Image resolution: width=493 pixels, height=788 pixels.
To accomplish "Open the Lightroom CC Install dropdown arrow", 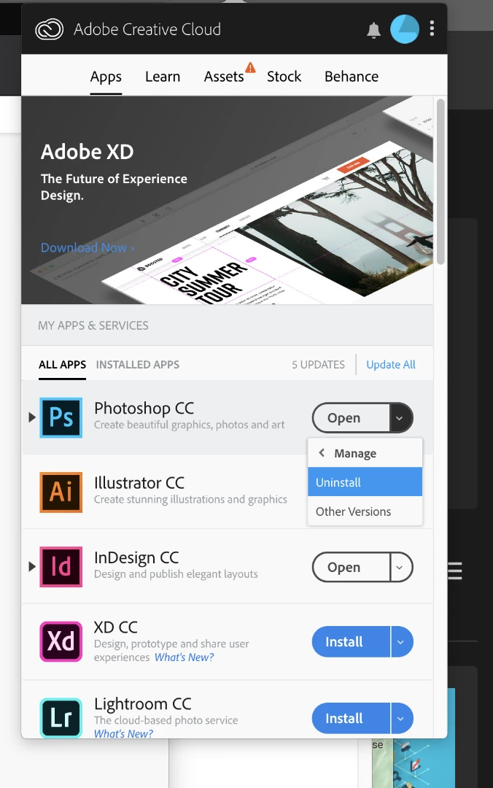I will click(401, 718).
